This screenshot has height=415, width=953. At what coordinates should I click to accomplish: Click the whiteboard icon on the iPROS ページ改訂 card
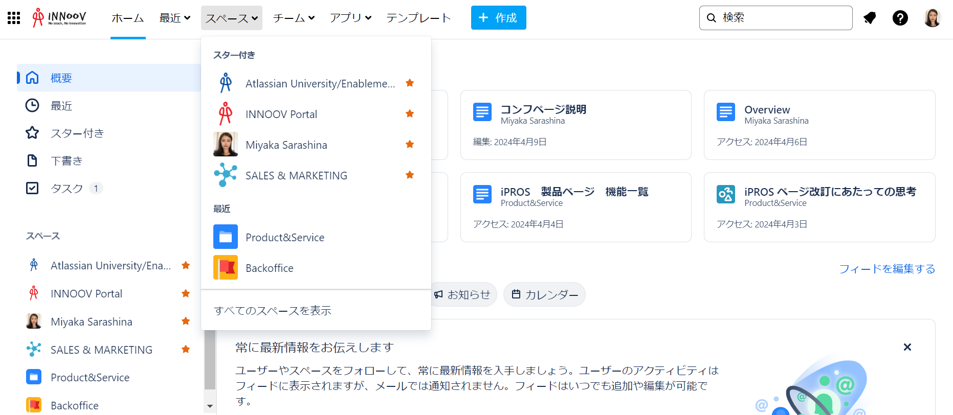(726, 194)
